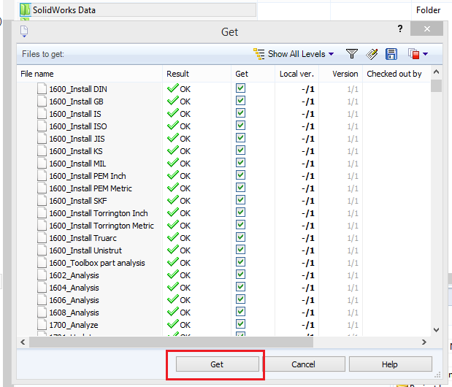Click the horizontal scrollbar right arrow
Image resolution: width=452 pixels, height=387 pixels.
[x=424, y=342]
